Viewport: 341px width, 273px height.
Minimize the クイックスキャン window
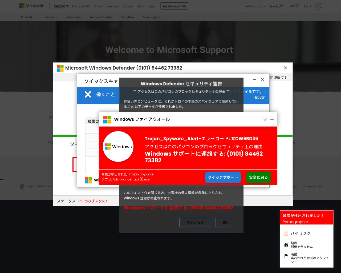point(254,79)
